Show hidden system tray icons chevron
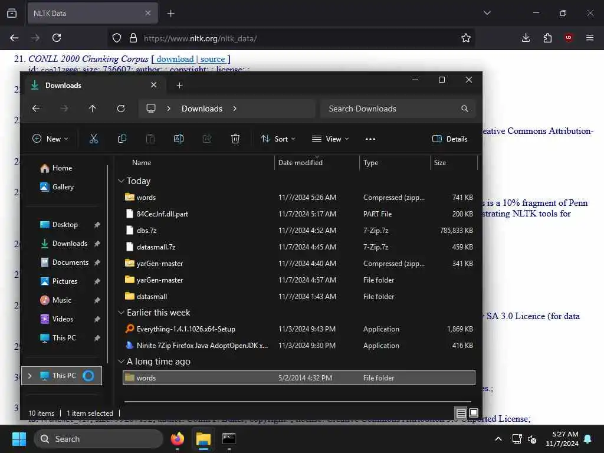Screen dimensions: 604x453 (498, 439)
